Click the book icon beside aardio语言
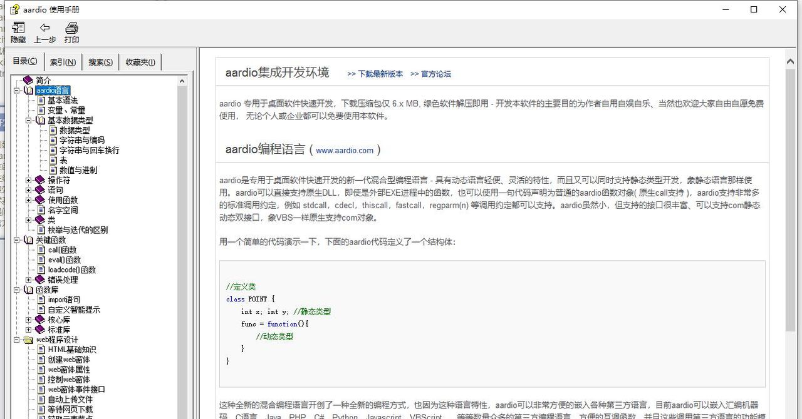This screenshot has height=419, width=802. click(x=28, y=90)
